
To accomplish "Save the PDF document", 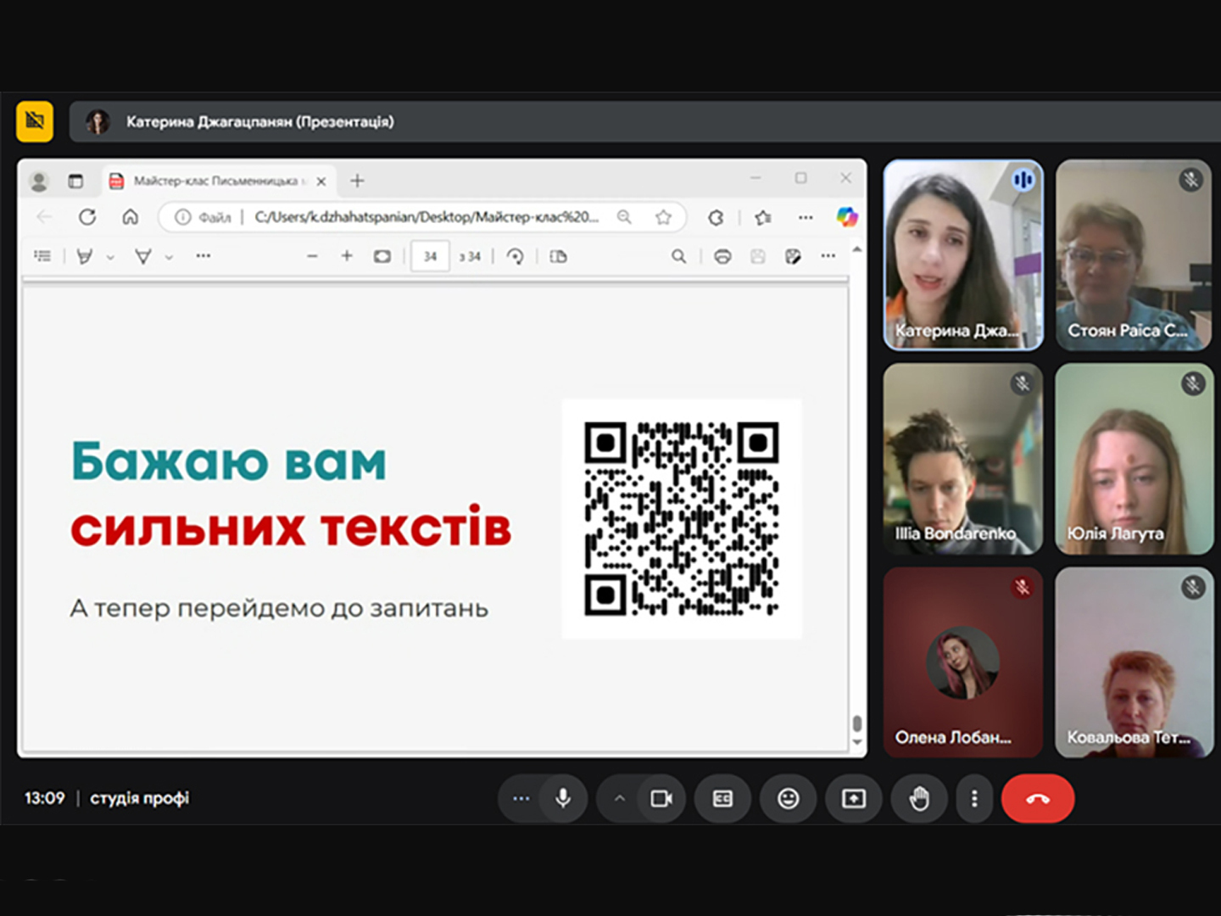I will click(x=758, y=256).
